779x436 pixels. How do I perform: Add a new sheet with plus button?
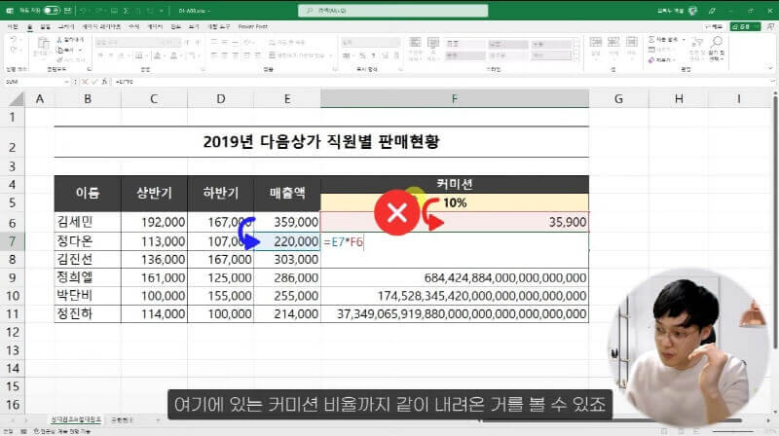click(x=158, y=420)
